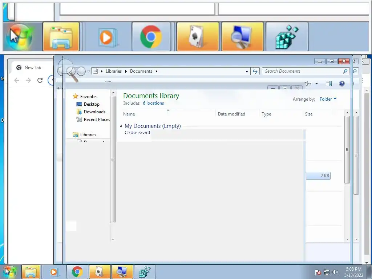Open the view options dropdown arrow
Image resolution: width=372 pixels, height=279 pixels.
(316, 84)
